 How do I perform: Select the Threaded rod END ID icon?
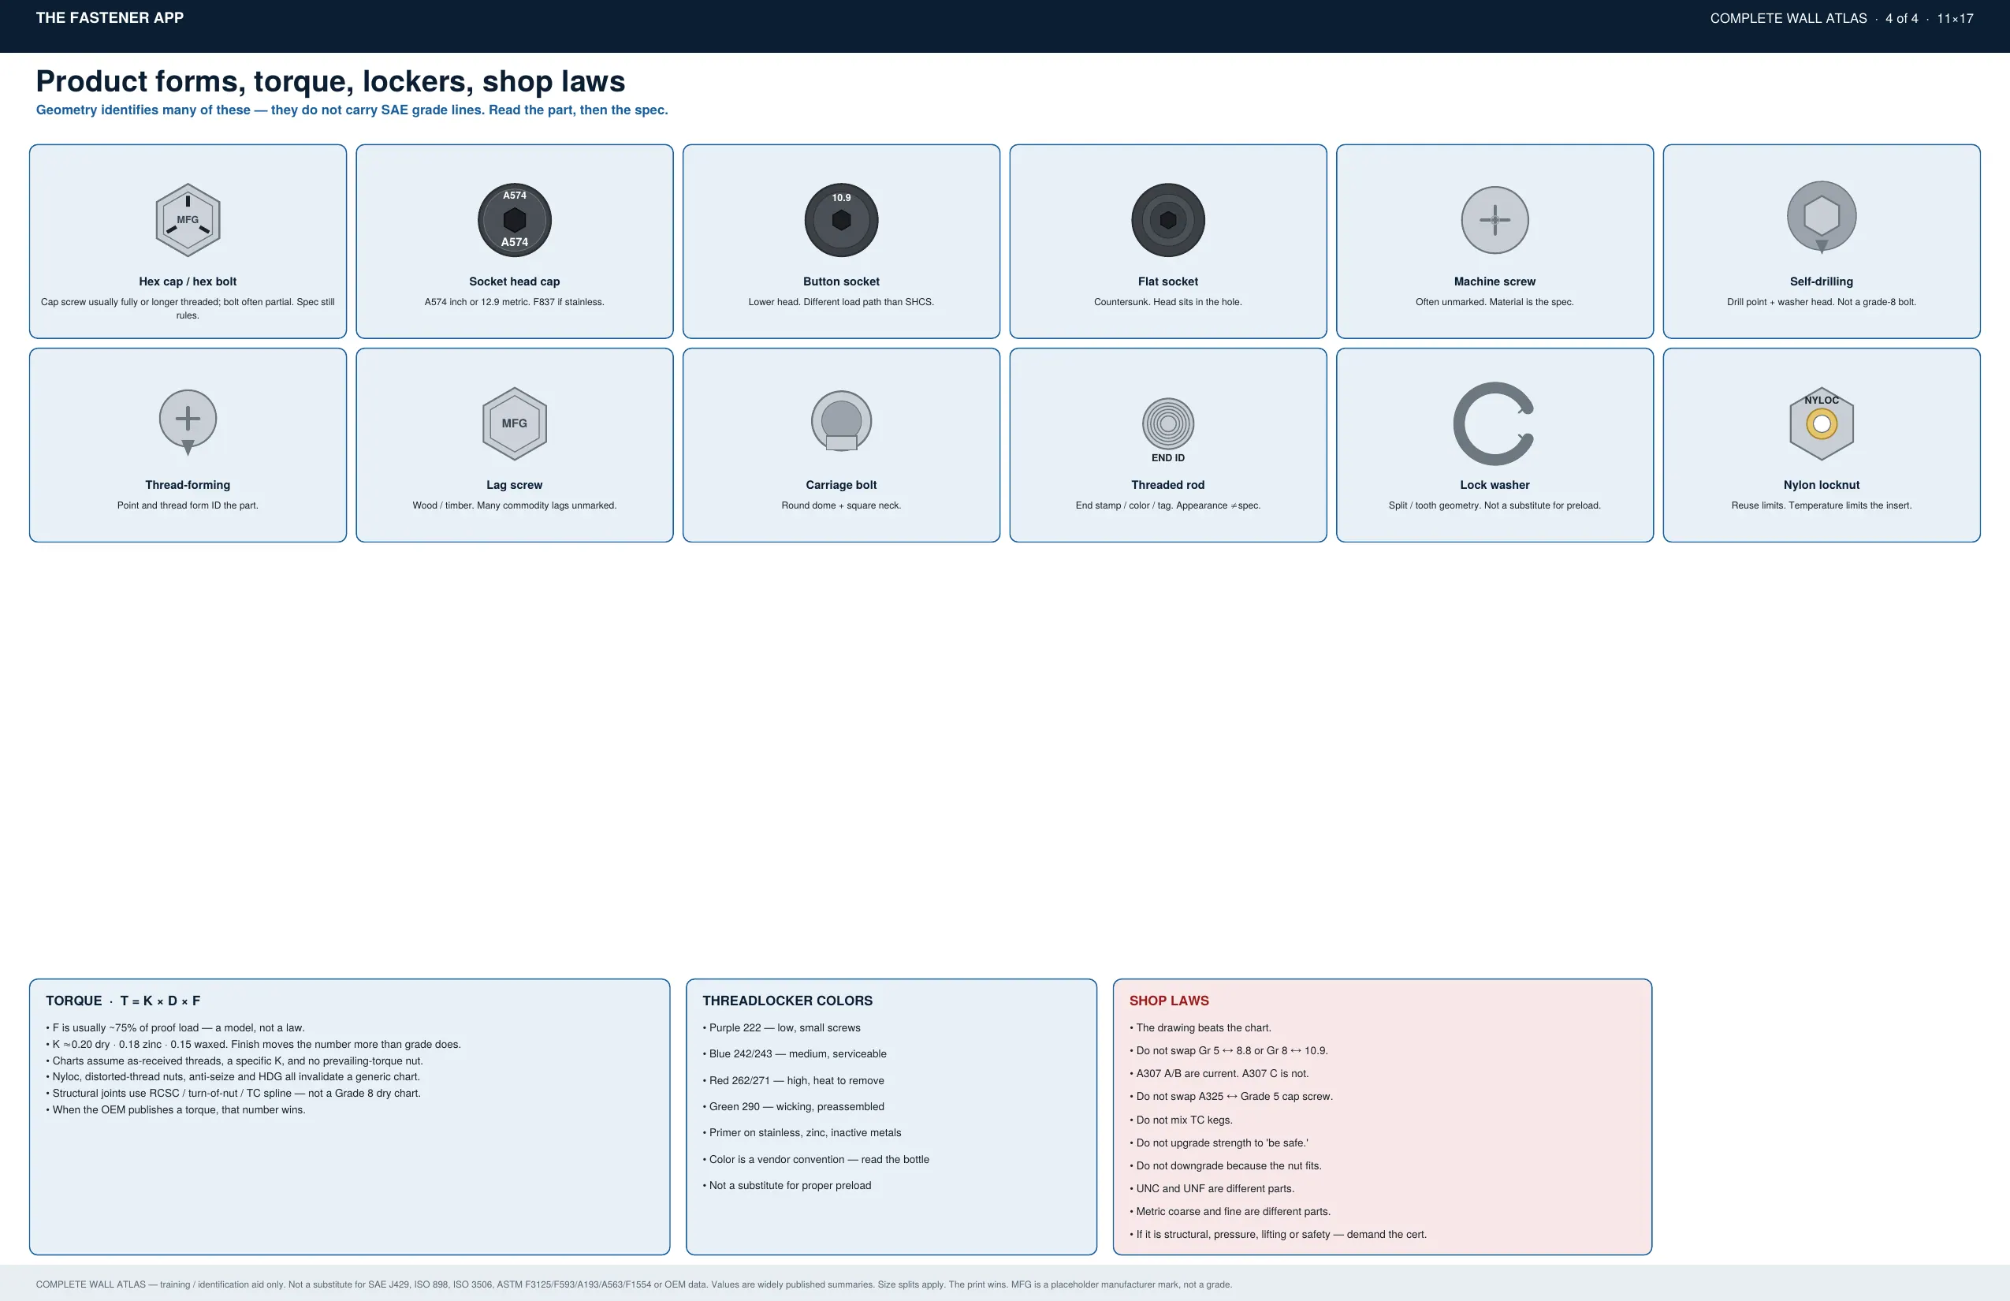point(1168,429)
